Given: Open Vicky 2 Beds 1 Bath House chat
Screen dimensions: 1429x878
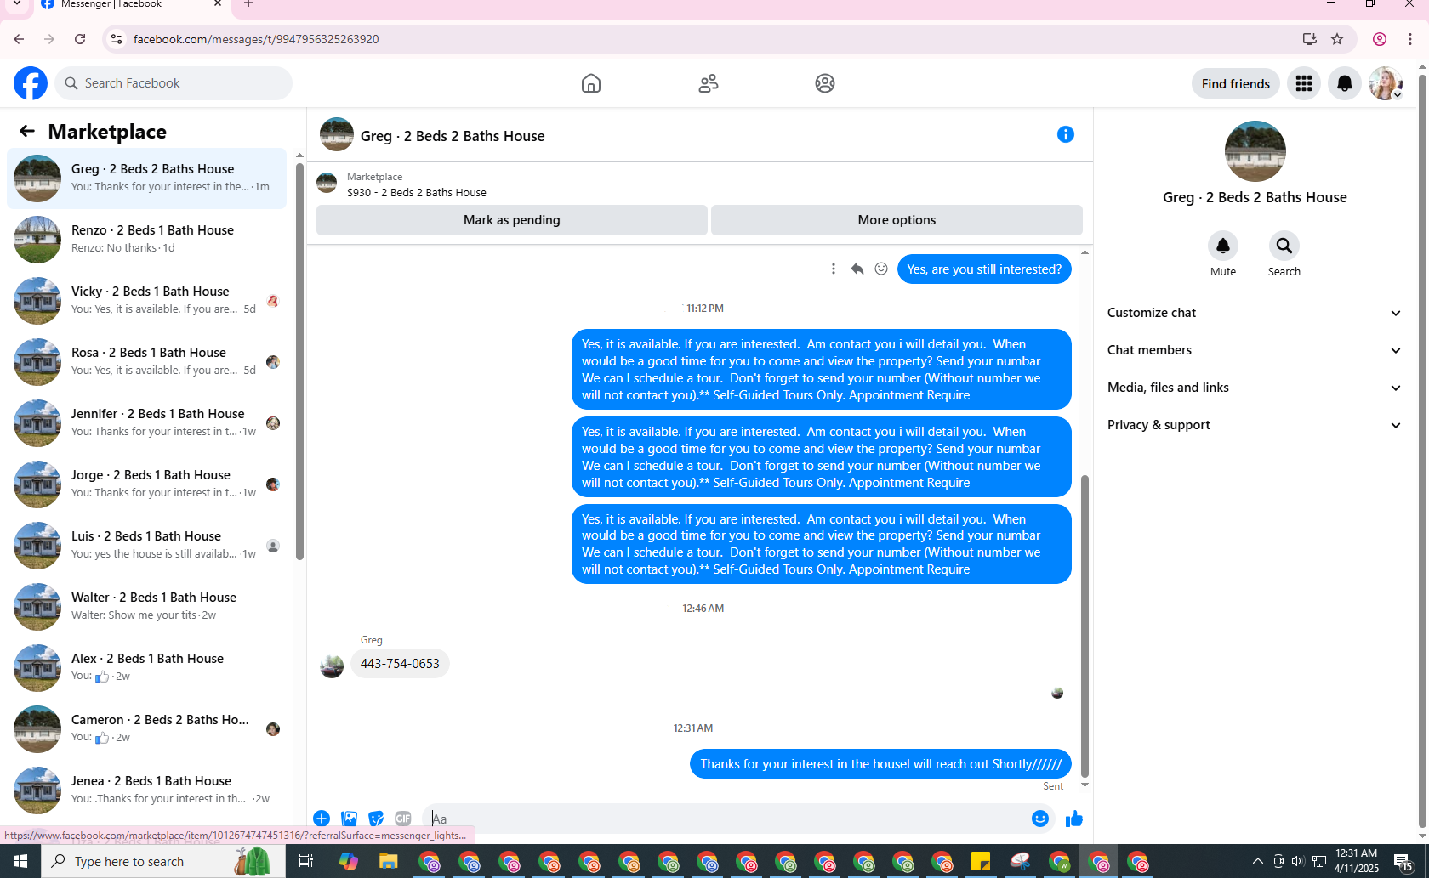Looking at the screenshot, I should point(147,301).
